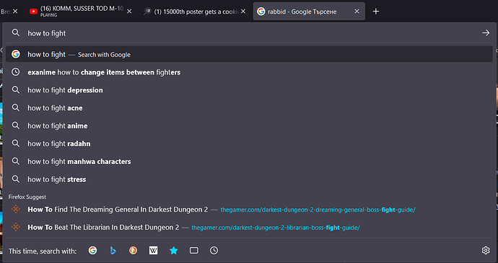Search history using the clock icon
Screen dimensions: 498x263
point(214,251)
